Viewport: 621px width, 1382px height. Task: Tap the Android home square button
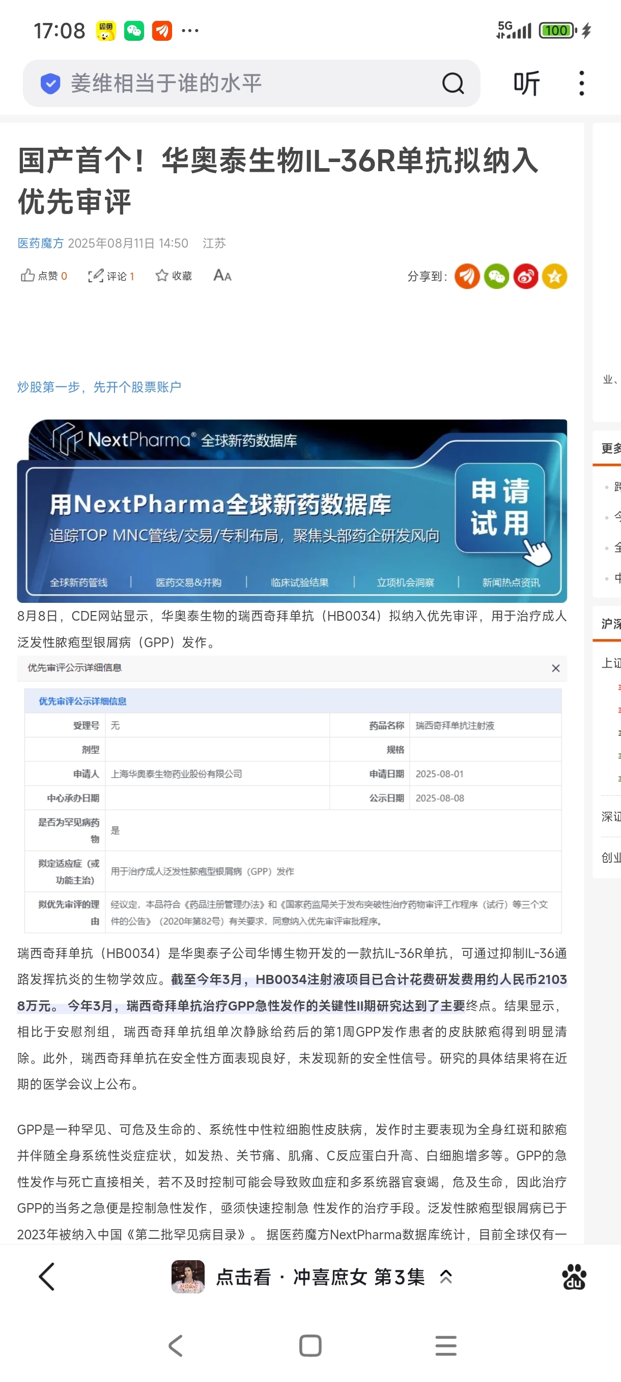pyautogui.click(x=310, y=1345)
